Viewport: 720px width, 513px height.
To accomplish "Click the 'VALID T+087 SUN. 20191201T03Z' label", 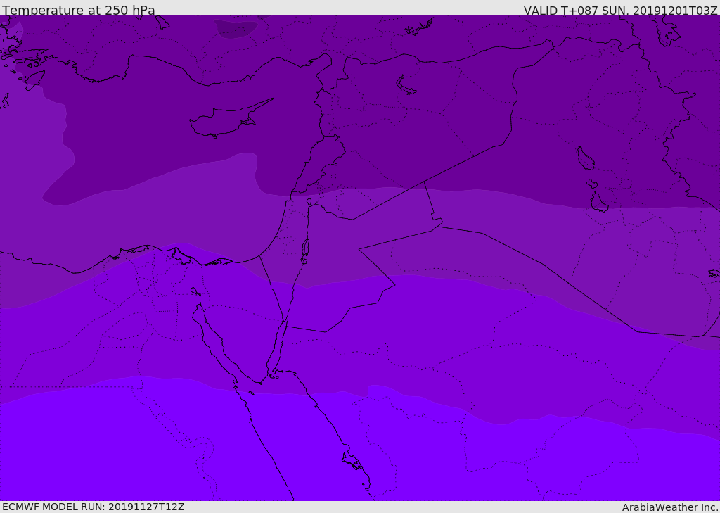I will pos(620,11).
